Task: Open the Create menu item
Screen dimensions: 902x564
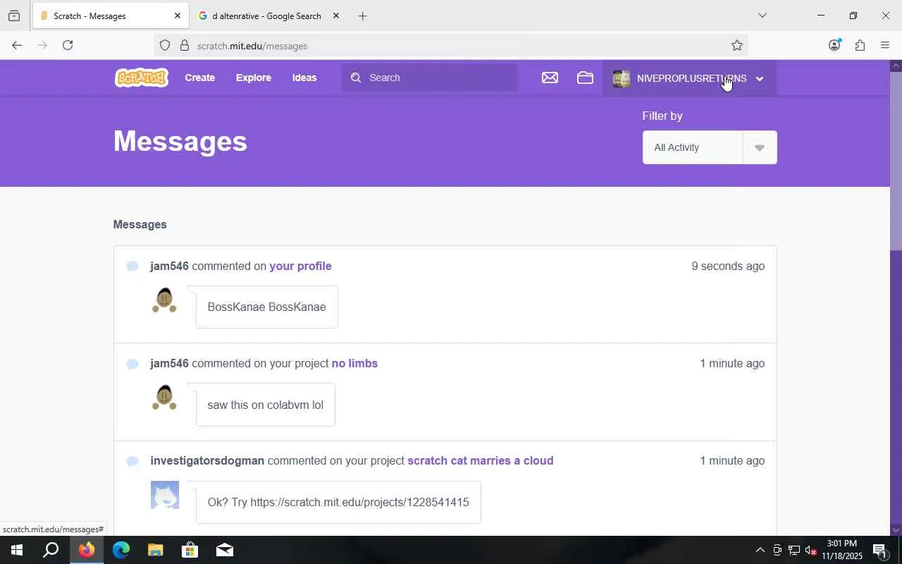Action: point(200,78)
